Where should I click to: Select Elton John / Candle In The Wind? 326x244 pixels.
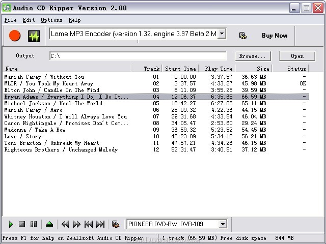156,90
